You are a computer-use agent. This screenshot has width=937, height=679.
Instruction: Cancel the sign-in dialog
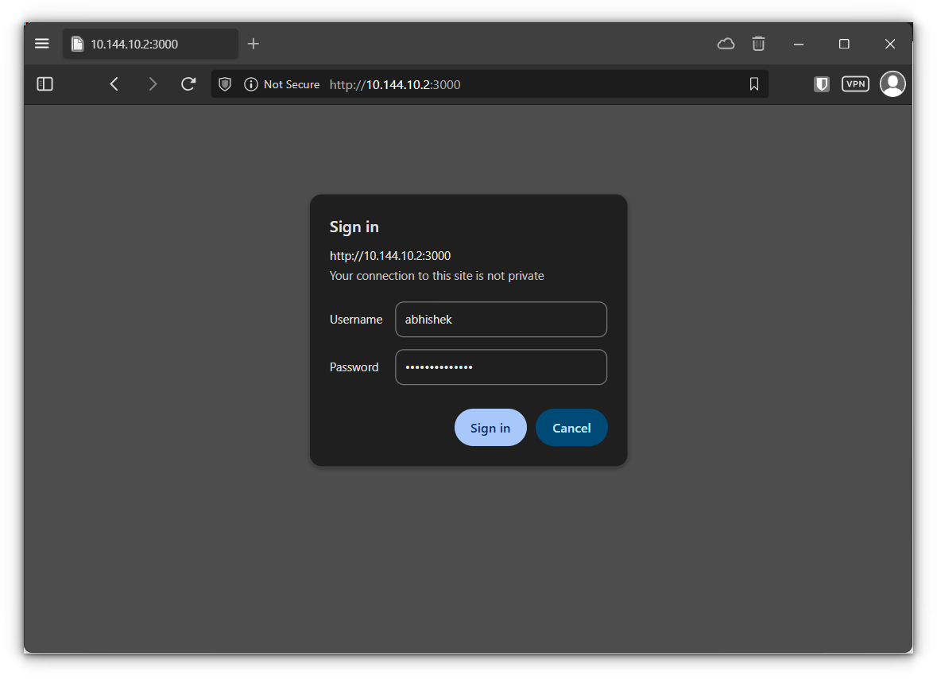571,427
